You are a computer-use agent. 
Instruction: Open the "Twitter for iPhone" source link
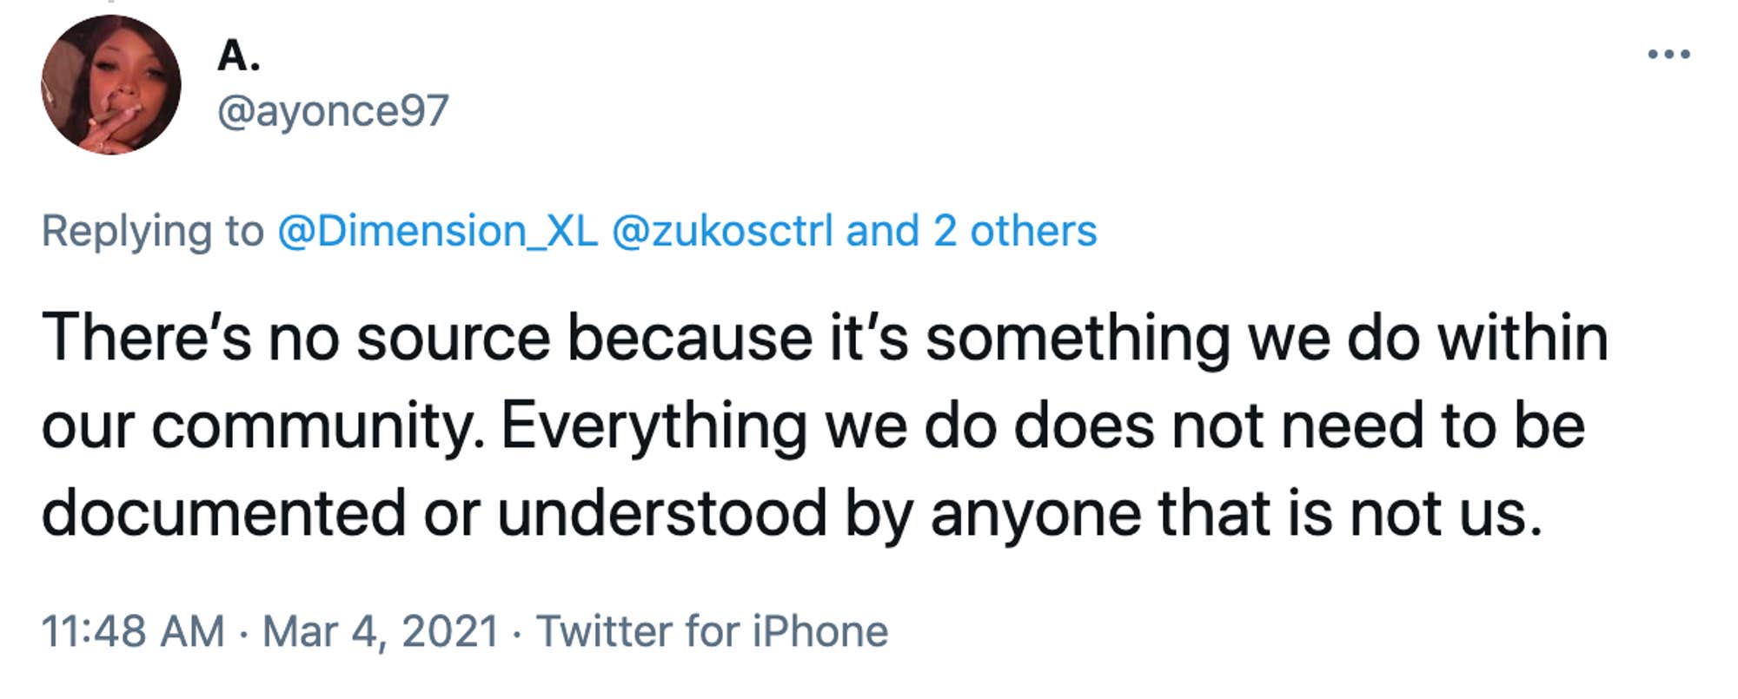tap(712, 631)
